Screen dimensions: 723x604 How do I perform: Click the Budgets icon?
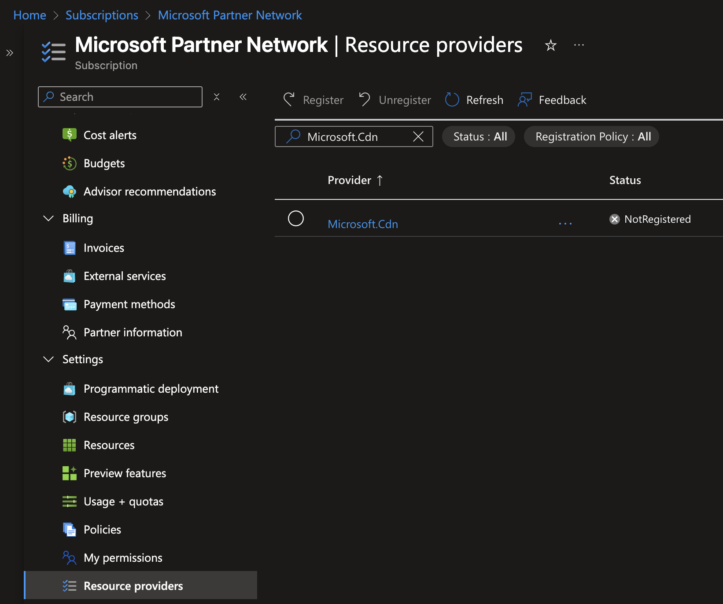70,163
